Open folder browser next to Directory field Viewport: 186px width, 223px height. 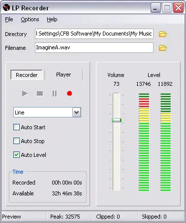[x=162, y=34]
